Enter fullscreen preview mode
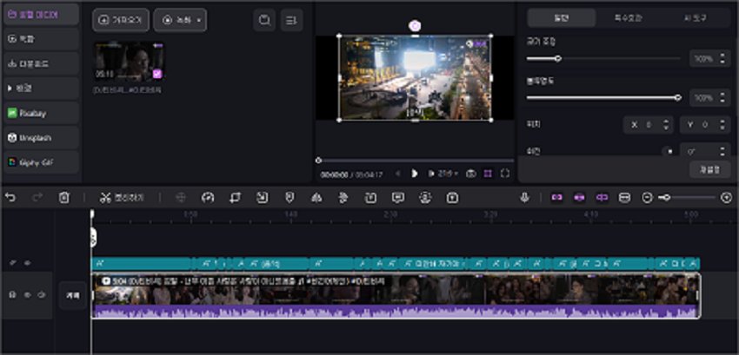 (505, 174)
